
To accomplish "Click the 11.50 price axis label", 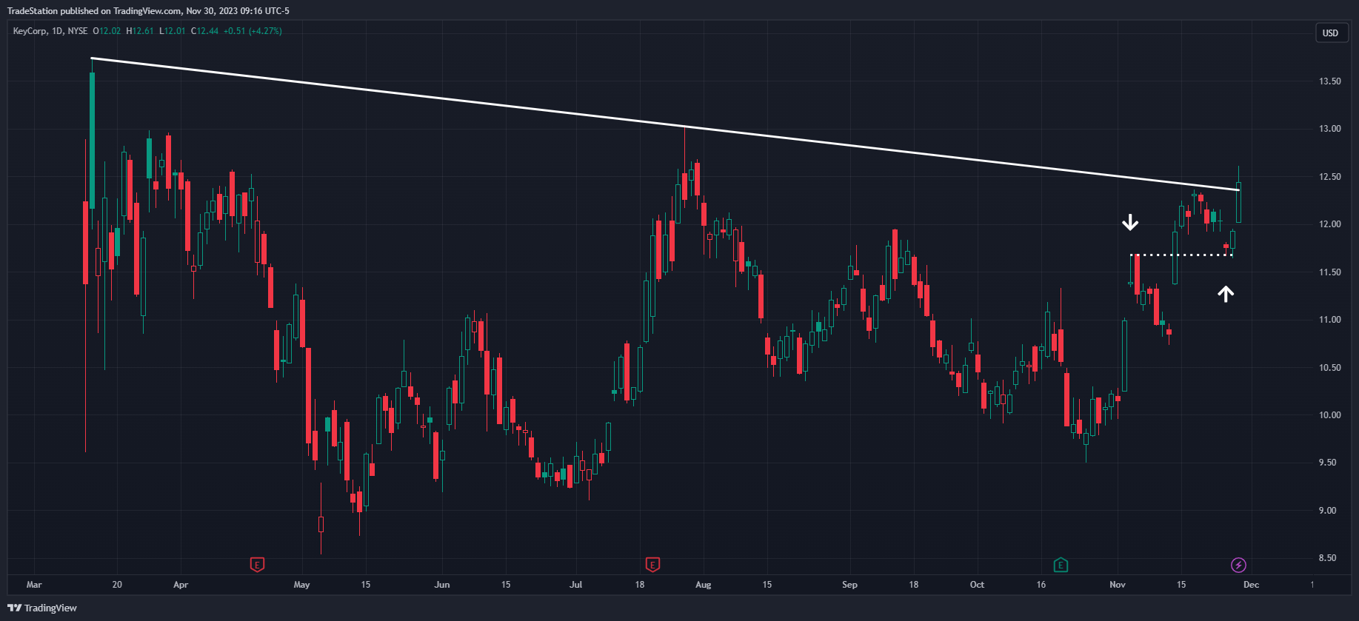I will click(x=1329, y=272).
